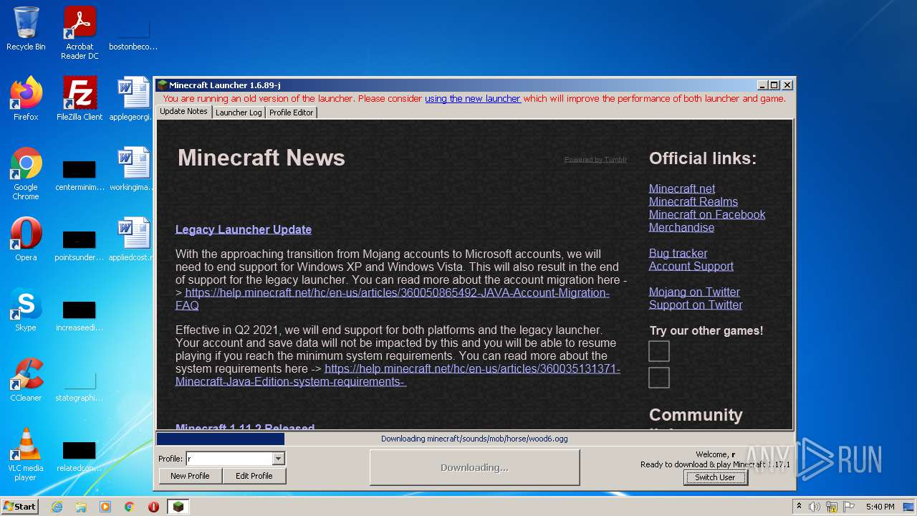Screen dimensions: 917x516
Task: Open media player taskbar icon
Action: pos(105,507)
